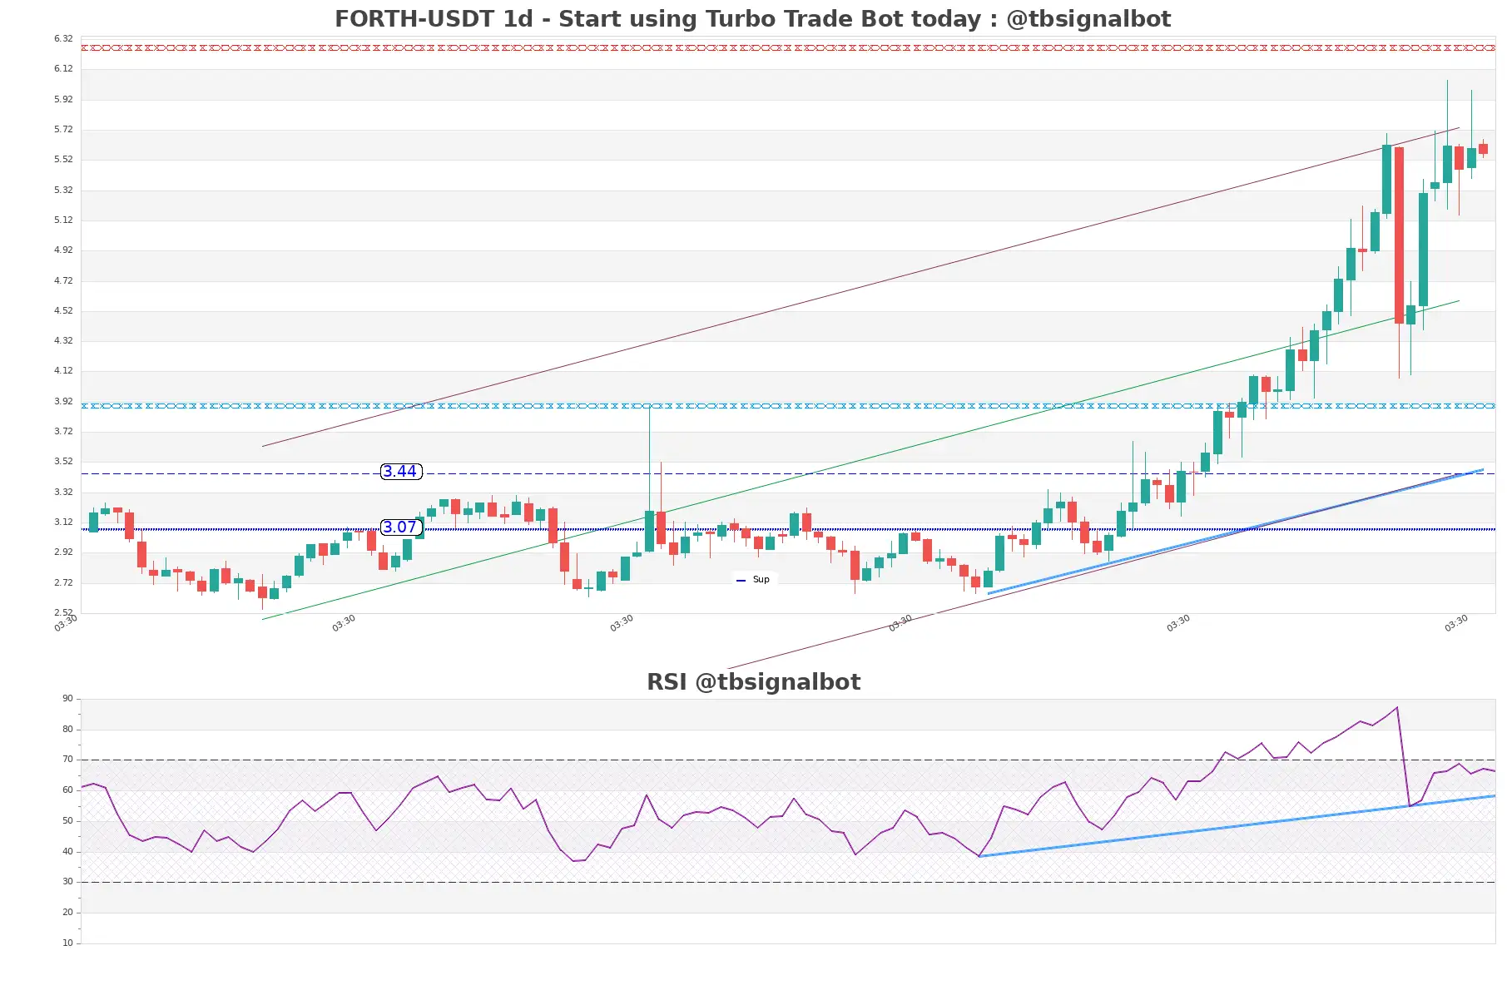
Task: Click the 2.52 price axis label
Action: (63, 612)
